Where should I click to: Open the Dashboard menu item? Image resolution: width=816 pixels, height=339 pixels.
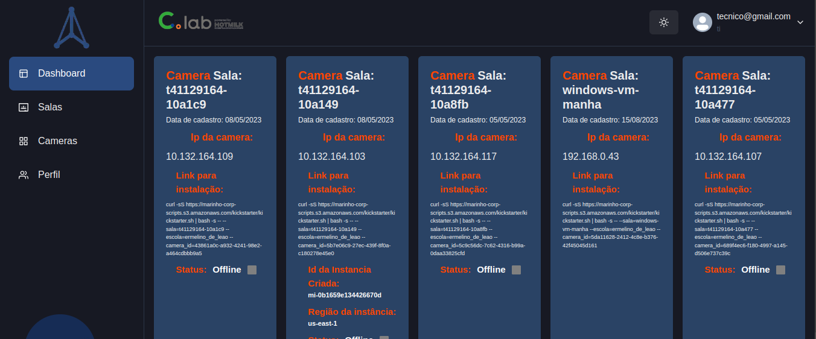[71, 74]
